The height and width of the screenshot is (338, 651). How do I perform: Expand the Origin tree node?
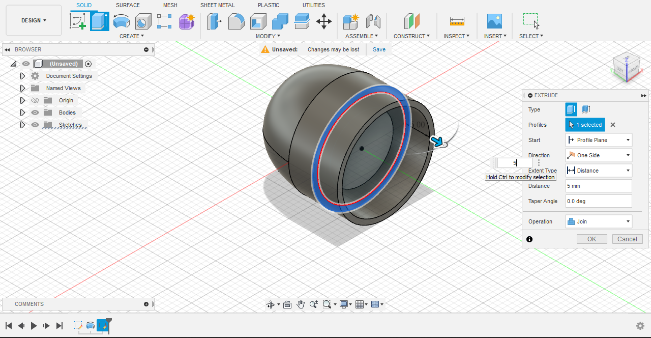click(x=22, y=100)
